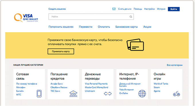Select По номеру телефона link

coord(27,84)
